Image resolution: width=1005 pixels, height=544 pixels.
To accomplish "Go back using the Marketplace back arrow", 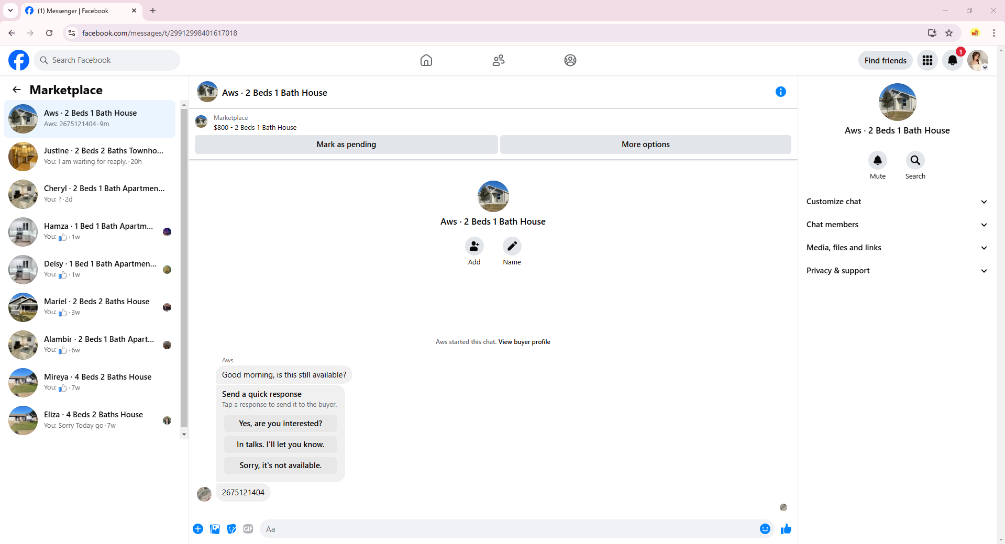I will (x=17, y=90).
